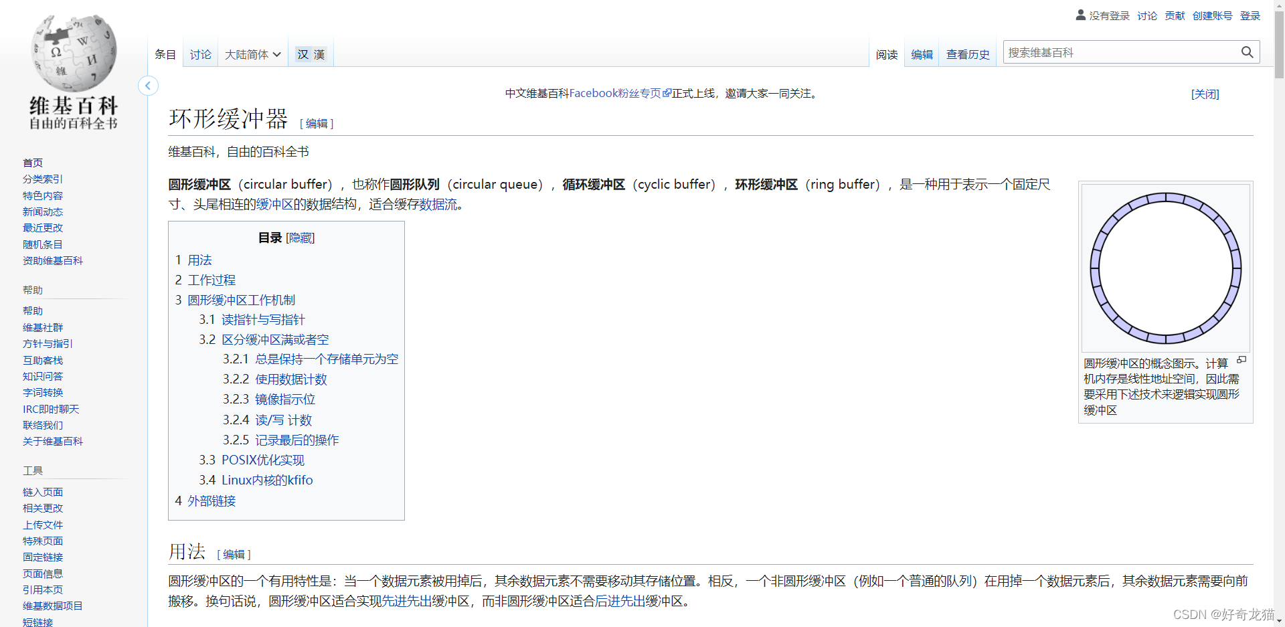1285x627 pixels.
Task: Follow the 缓冲区 link in the intro paragraph
Action: coord(274,204)
